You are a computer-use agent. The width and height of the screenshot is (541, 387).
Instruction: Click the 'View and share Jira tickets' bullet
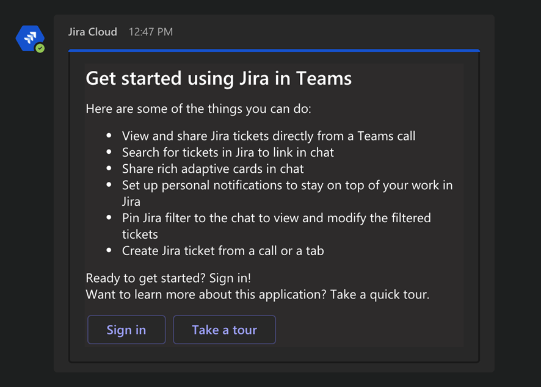pyautogui.click(x=268, y=136)
